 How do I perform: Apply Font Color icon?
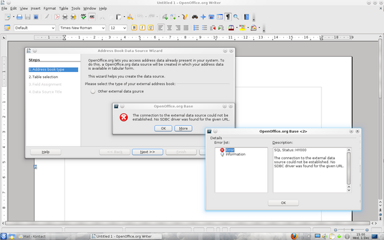pos(231,28)
